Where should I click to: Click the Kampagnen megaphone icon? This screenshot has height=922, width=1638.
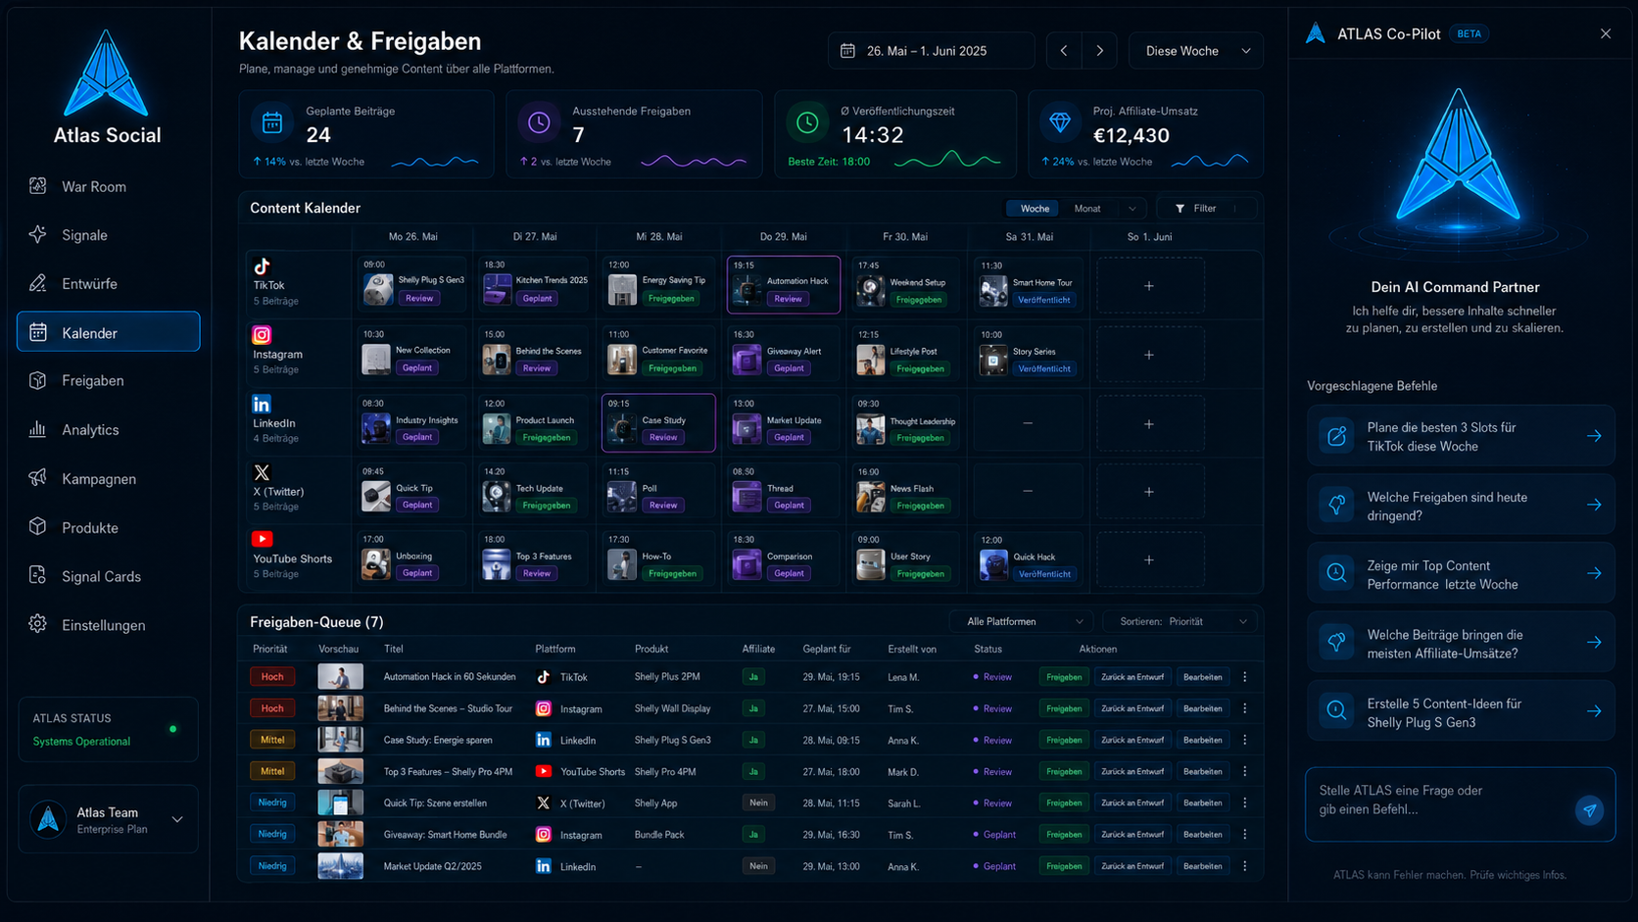click(x=38, y=478)
